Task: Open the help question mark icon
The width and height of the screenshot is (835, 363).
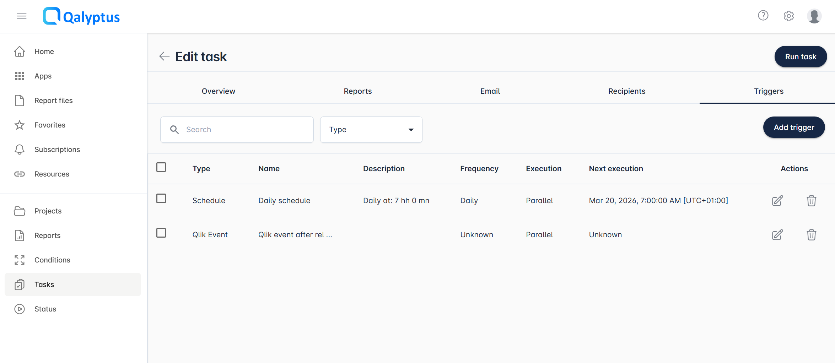Action: [763, 16]
